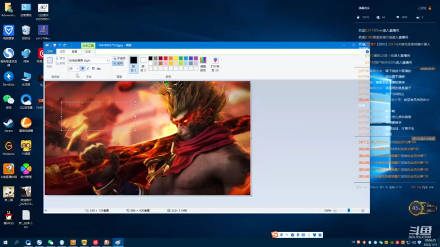Click Save icon in Paint quick access toolbar
This screenshot has width=440, height=247.
pos(54,45)
